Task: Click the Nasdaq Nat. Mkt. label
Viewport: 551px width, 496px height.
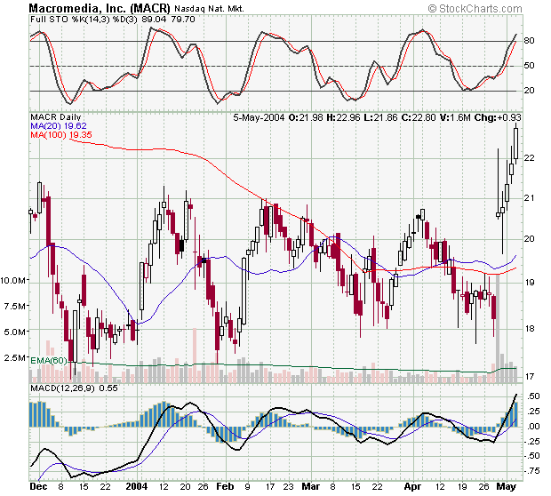Action: click(x=209, y=8)
